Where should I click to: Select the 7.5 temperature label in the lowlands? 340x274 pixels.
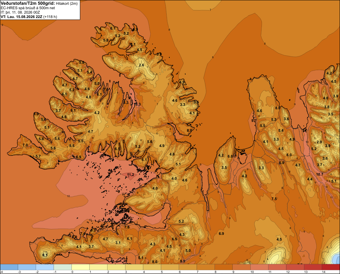[274, 199]
